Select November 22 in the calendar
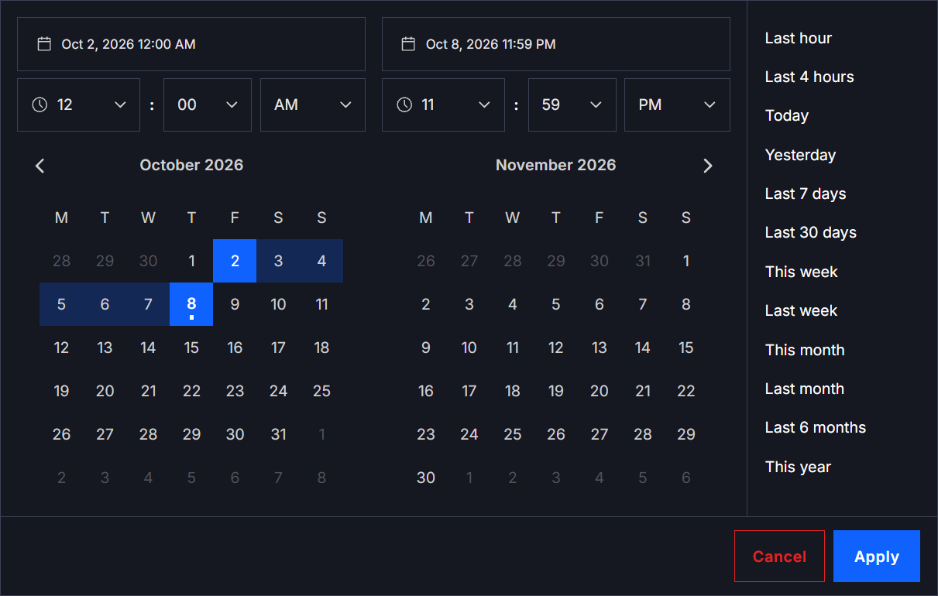The image size is (938, 596). tap(686, 391)
